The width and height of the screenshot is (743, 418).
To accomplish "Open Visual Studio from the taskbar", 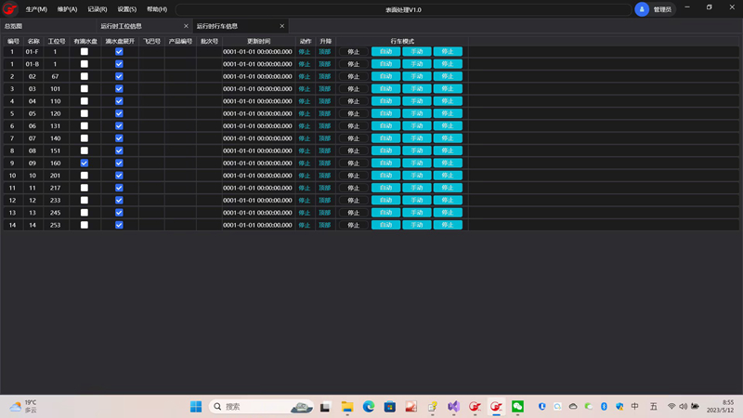I will pos(454,407).
